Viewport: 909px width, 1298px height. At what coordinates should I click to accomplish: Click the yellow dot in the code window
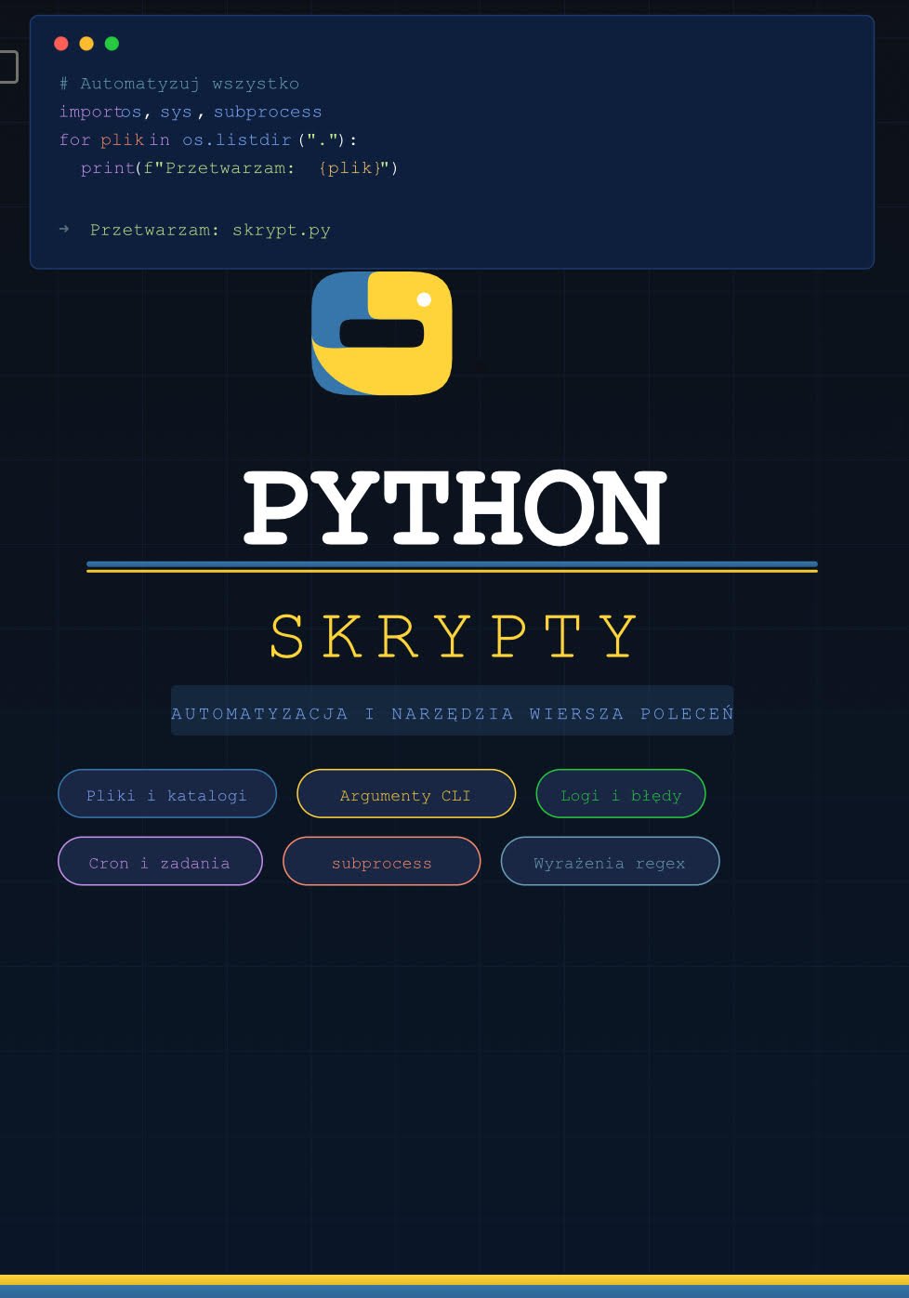pyautogui.click(x=86, y=44)
